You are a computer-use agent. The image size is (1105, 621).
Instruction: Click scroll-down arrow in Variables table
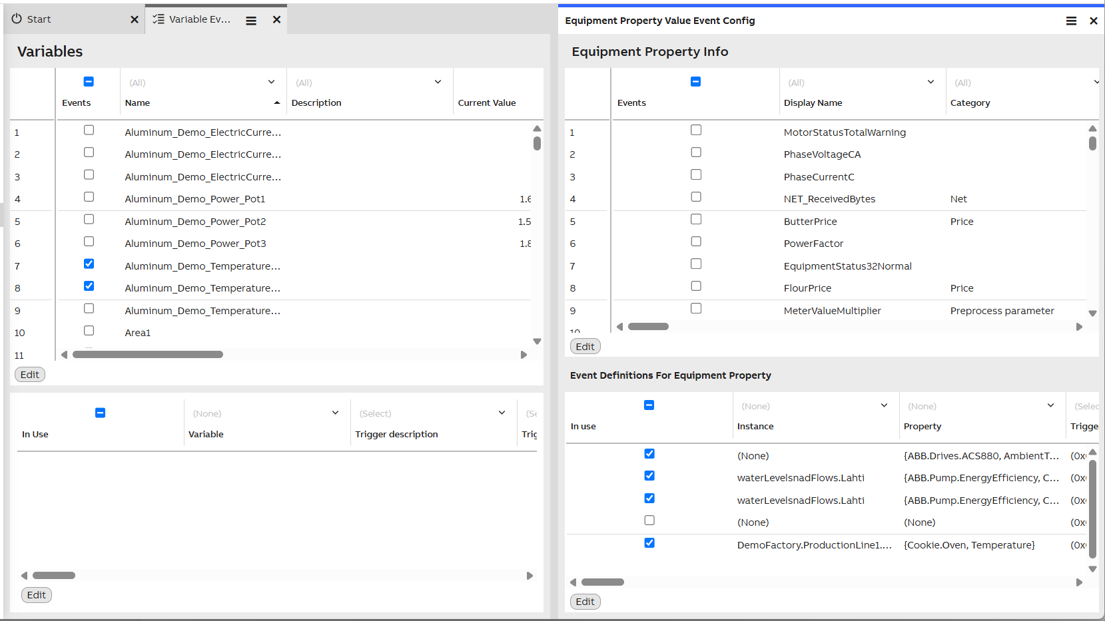(x=537, y=341)
